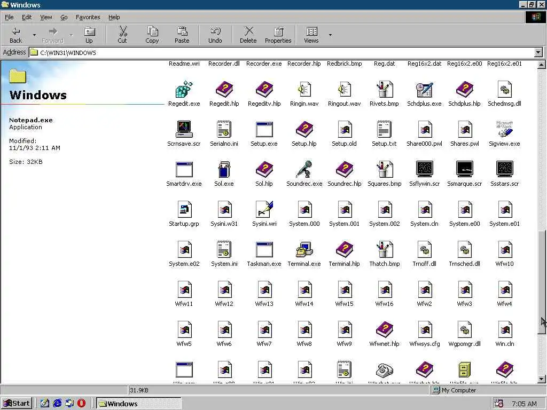Viewport: 547px width, 410px height.
Task: Select the Setup.txt text file
Action: (385, 130)
